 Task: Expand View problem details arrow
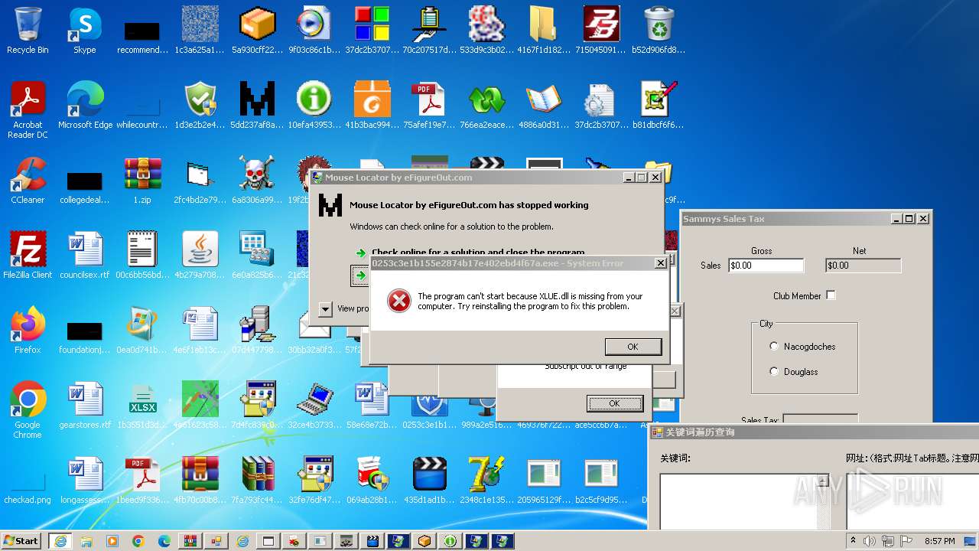pos(325,309)
